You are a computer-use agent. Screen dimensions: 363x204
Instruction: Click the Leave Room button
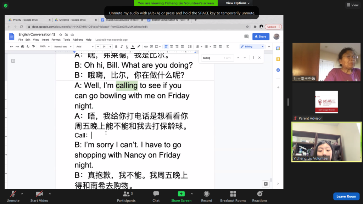(346, 196)
